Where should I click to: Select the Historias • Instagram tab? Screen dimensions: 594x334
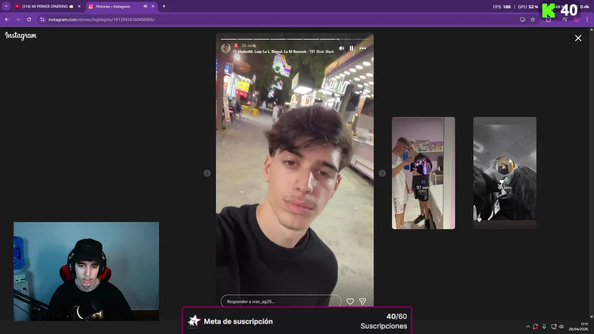113,6
